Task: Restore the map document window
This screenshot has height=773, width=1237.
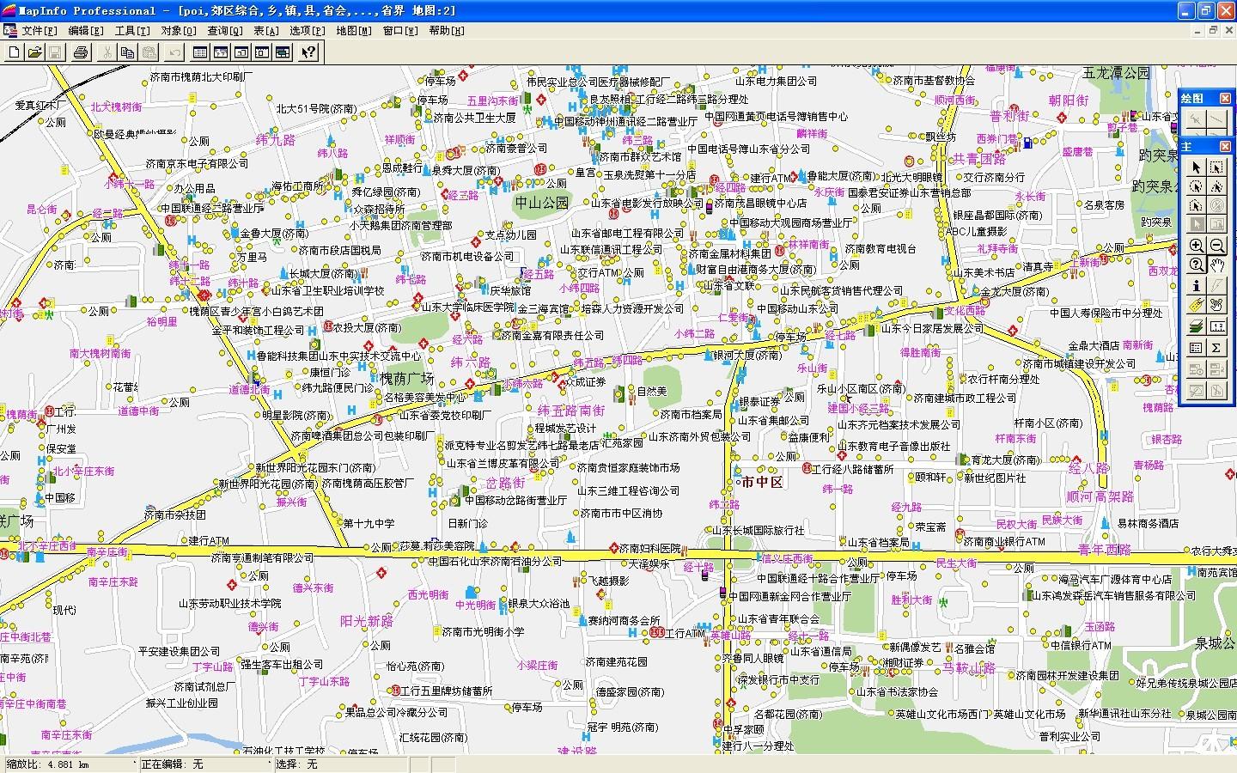Action: pos(1214,30)
